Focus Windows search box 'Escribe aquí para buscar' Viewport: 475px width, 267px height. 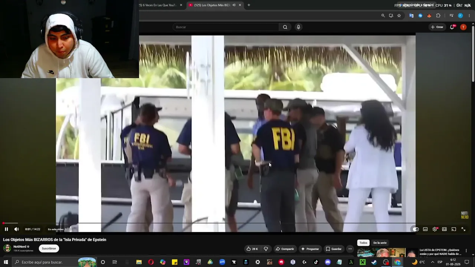coord(55,262)
